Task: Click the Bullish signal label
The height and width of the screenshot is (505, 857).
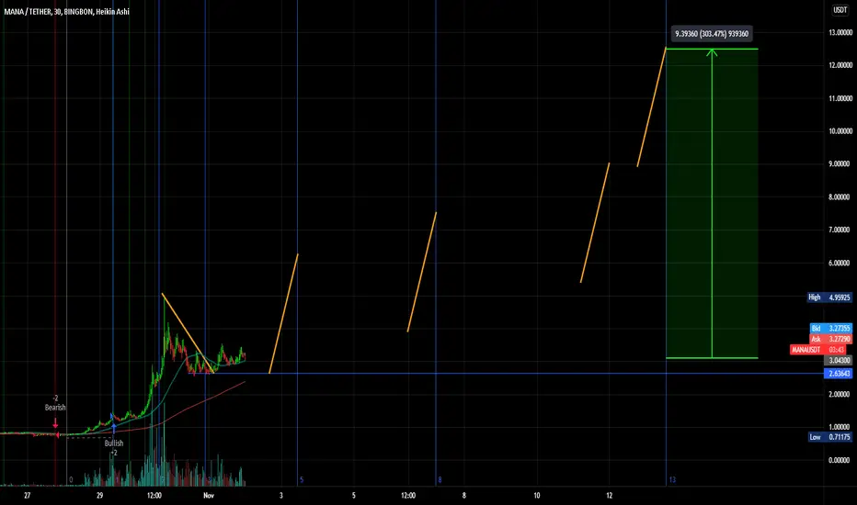Action: tap(114, 443)
